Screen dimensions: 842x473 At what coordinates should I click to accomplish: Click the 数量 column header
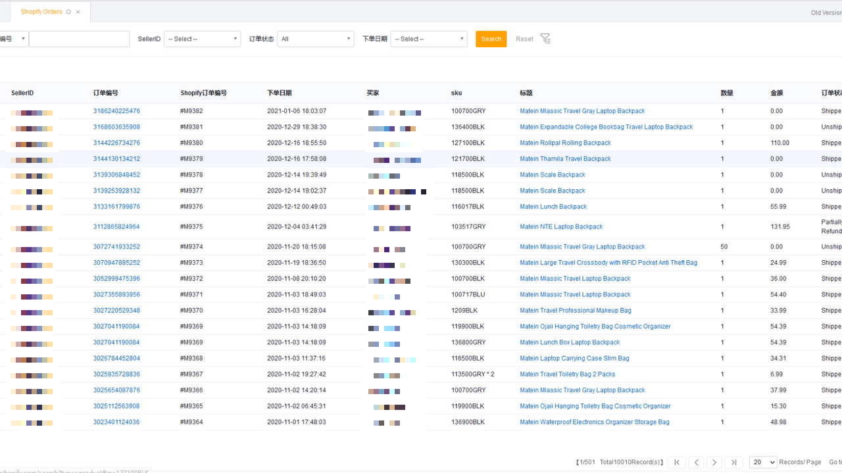727,93
